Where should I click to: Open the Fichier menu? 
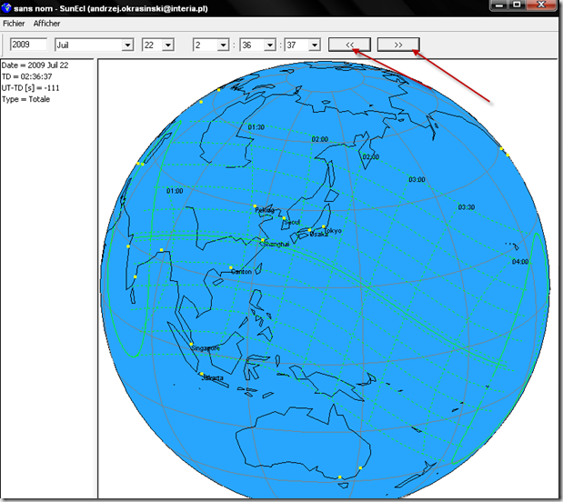point(14,24)
